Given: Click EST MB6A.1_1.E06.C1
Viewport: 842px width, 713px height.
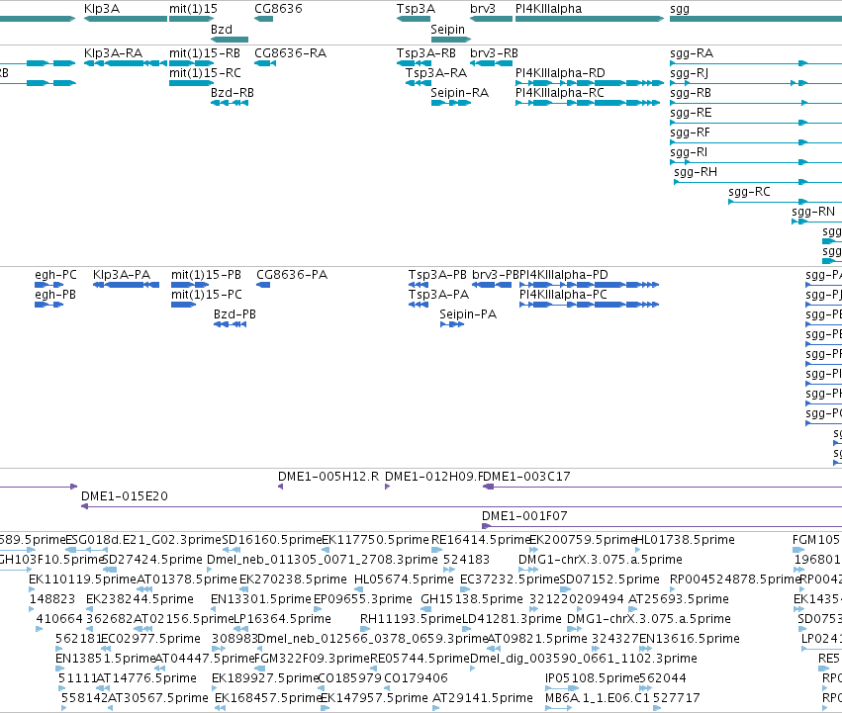Looking at the screenshot, I should coord(558,709).
